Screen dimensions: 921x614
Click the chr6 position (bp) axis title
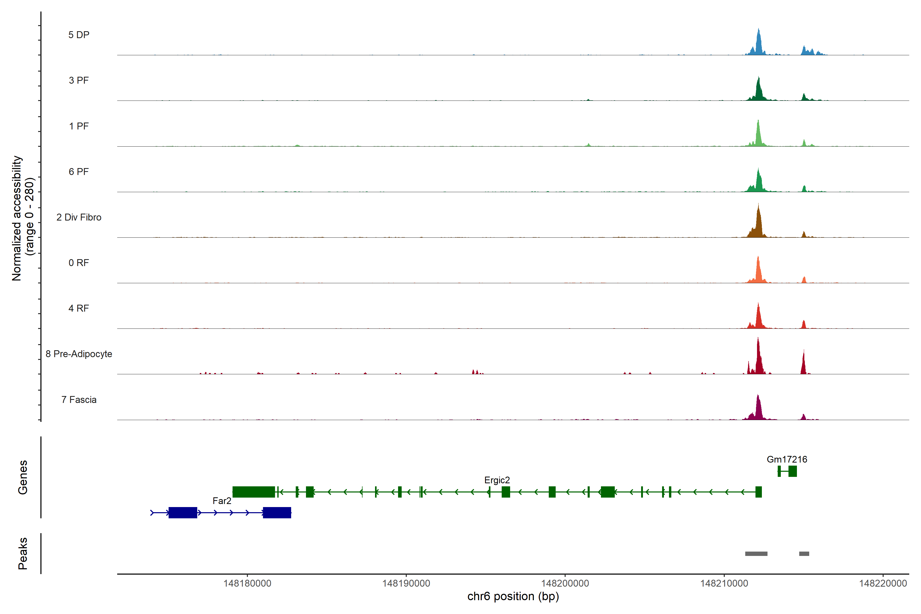(x=513, y=596)
